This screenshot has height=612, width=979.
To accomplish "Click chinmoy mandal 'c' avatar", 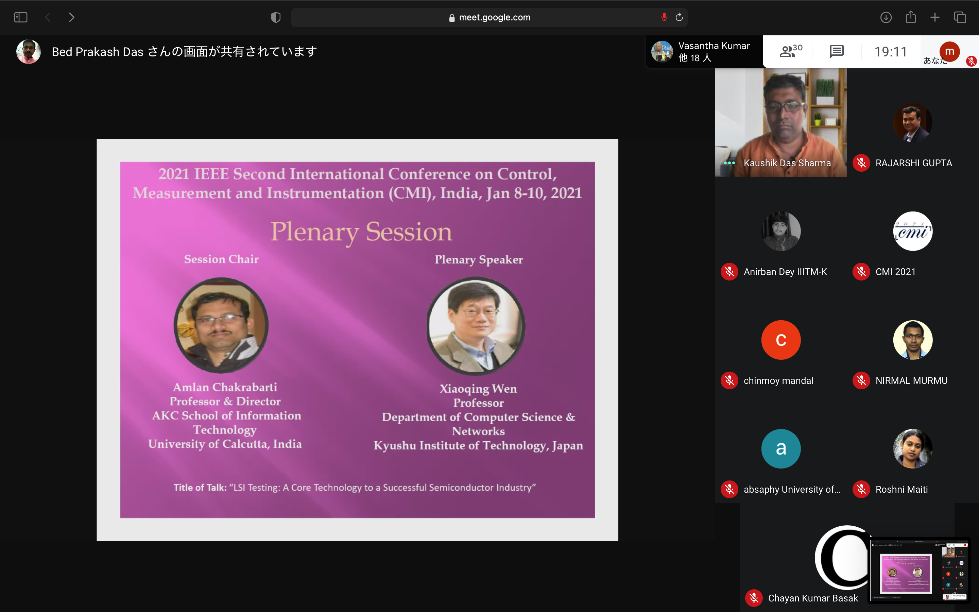I will click(781, 340).
